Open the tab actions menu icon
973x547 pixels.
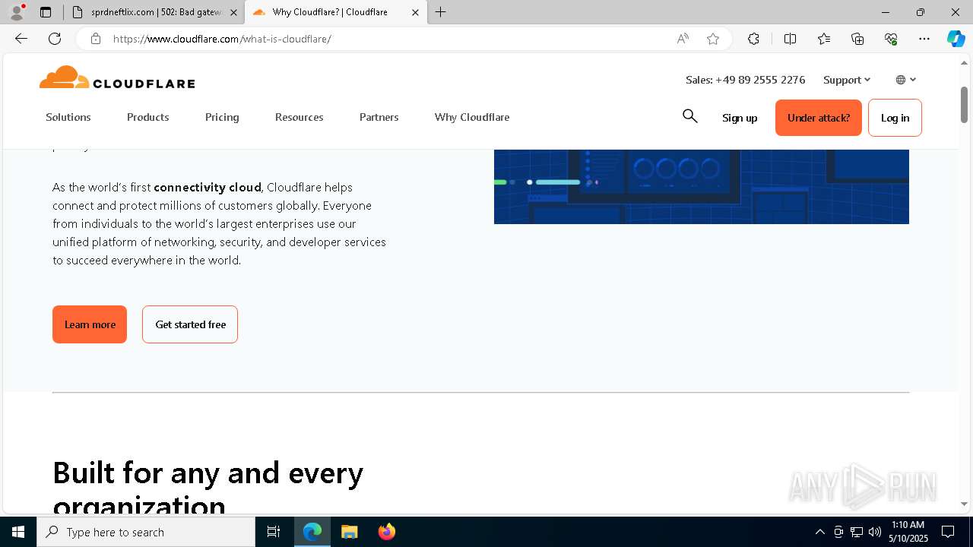46,12
